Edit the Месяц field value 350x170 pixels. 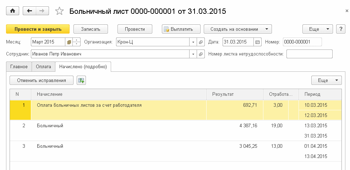click(x=48, y=42)
